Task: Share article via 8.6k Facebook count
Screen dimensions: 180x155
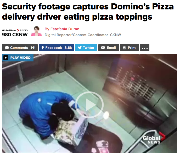Action: [68, 48]
